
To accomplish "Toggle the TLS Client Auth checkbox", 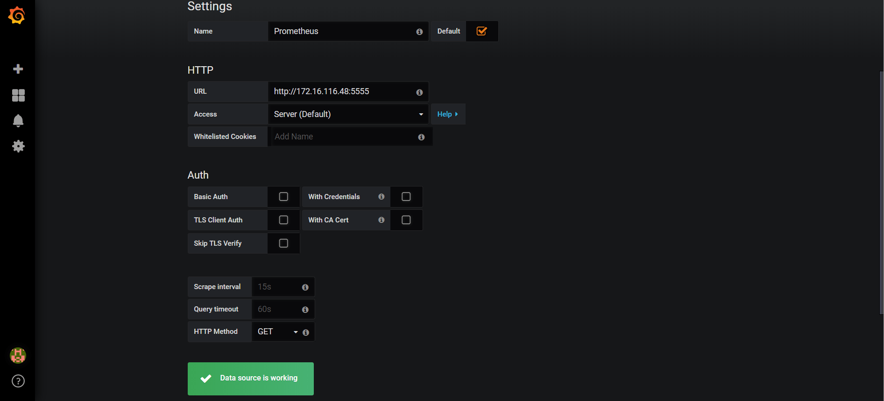I will [283, 220].
